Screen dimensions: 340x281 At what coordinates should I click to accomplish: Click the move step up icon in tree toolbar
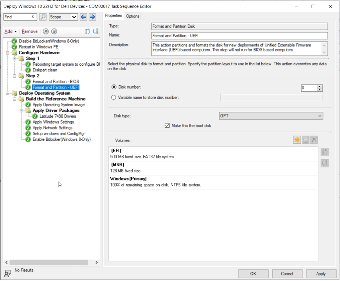[x=87, y=31]
